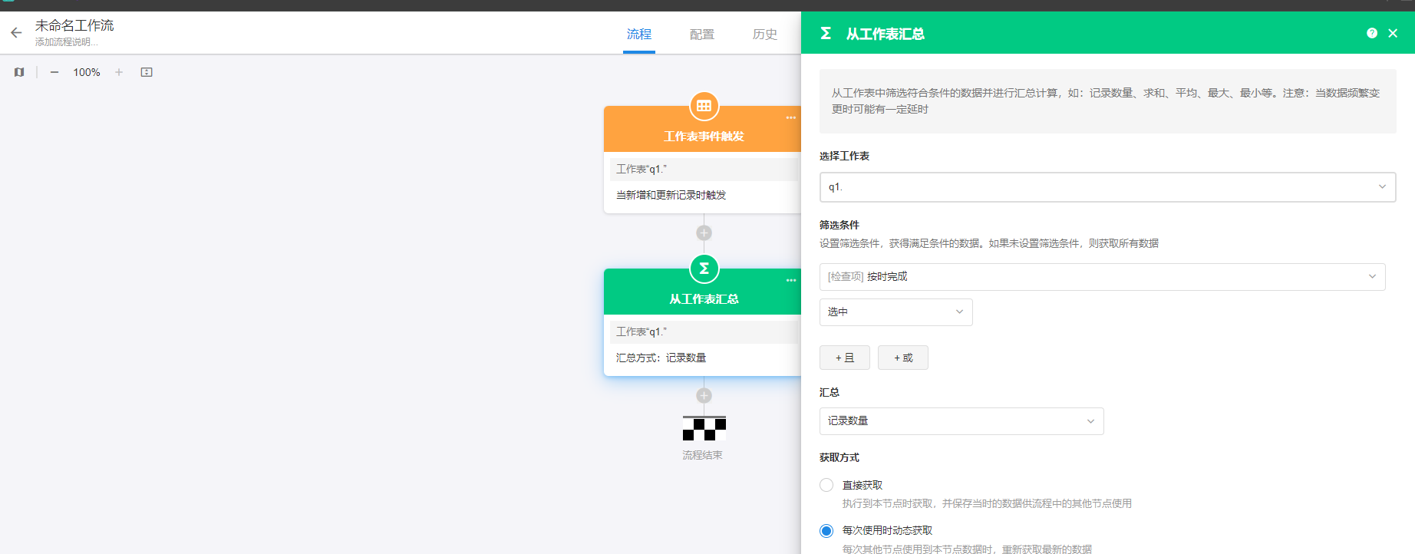Open the 选中 condition dropdown

point(896,312)
